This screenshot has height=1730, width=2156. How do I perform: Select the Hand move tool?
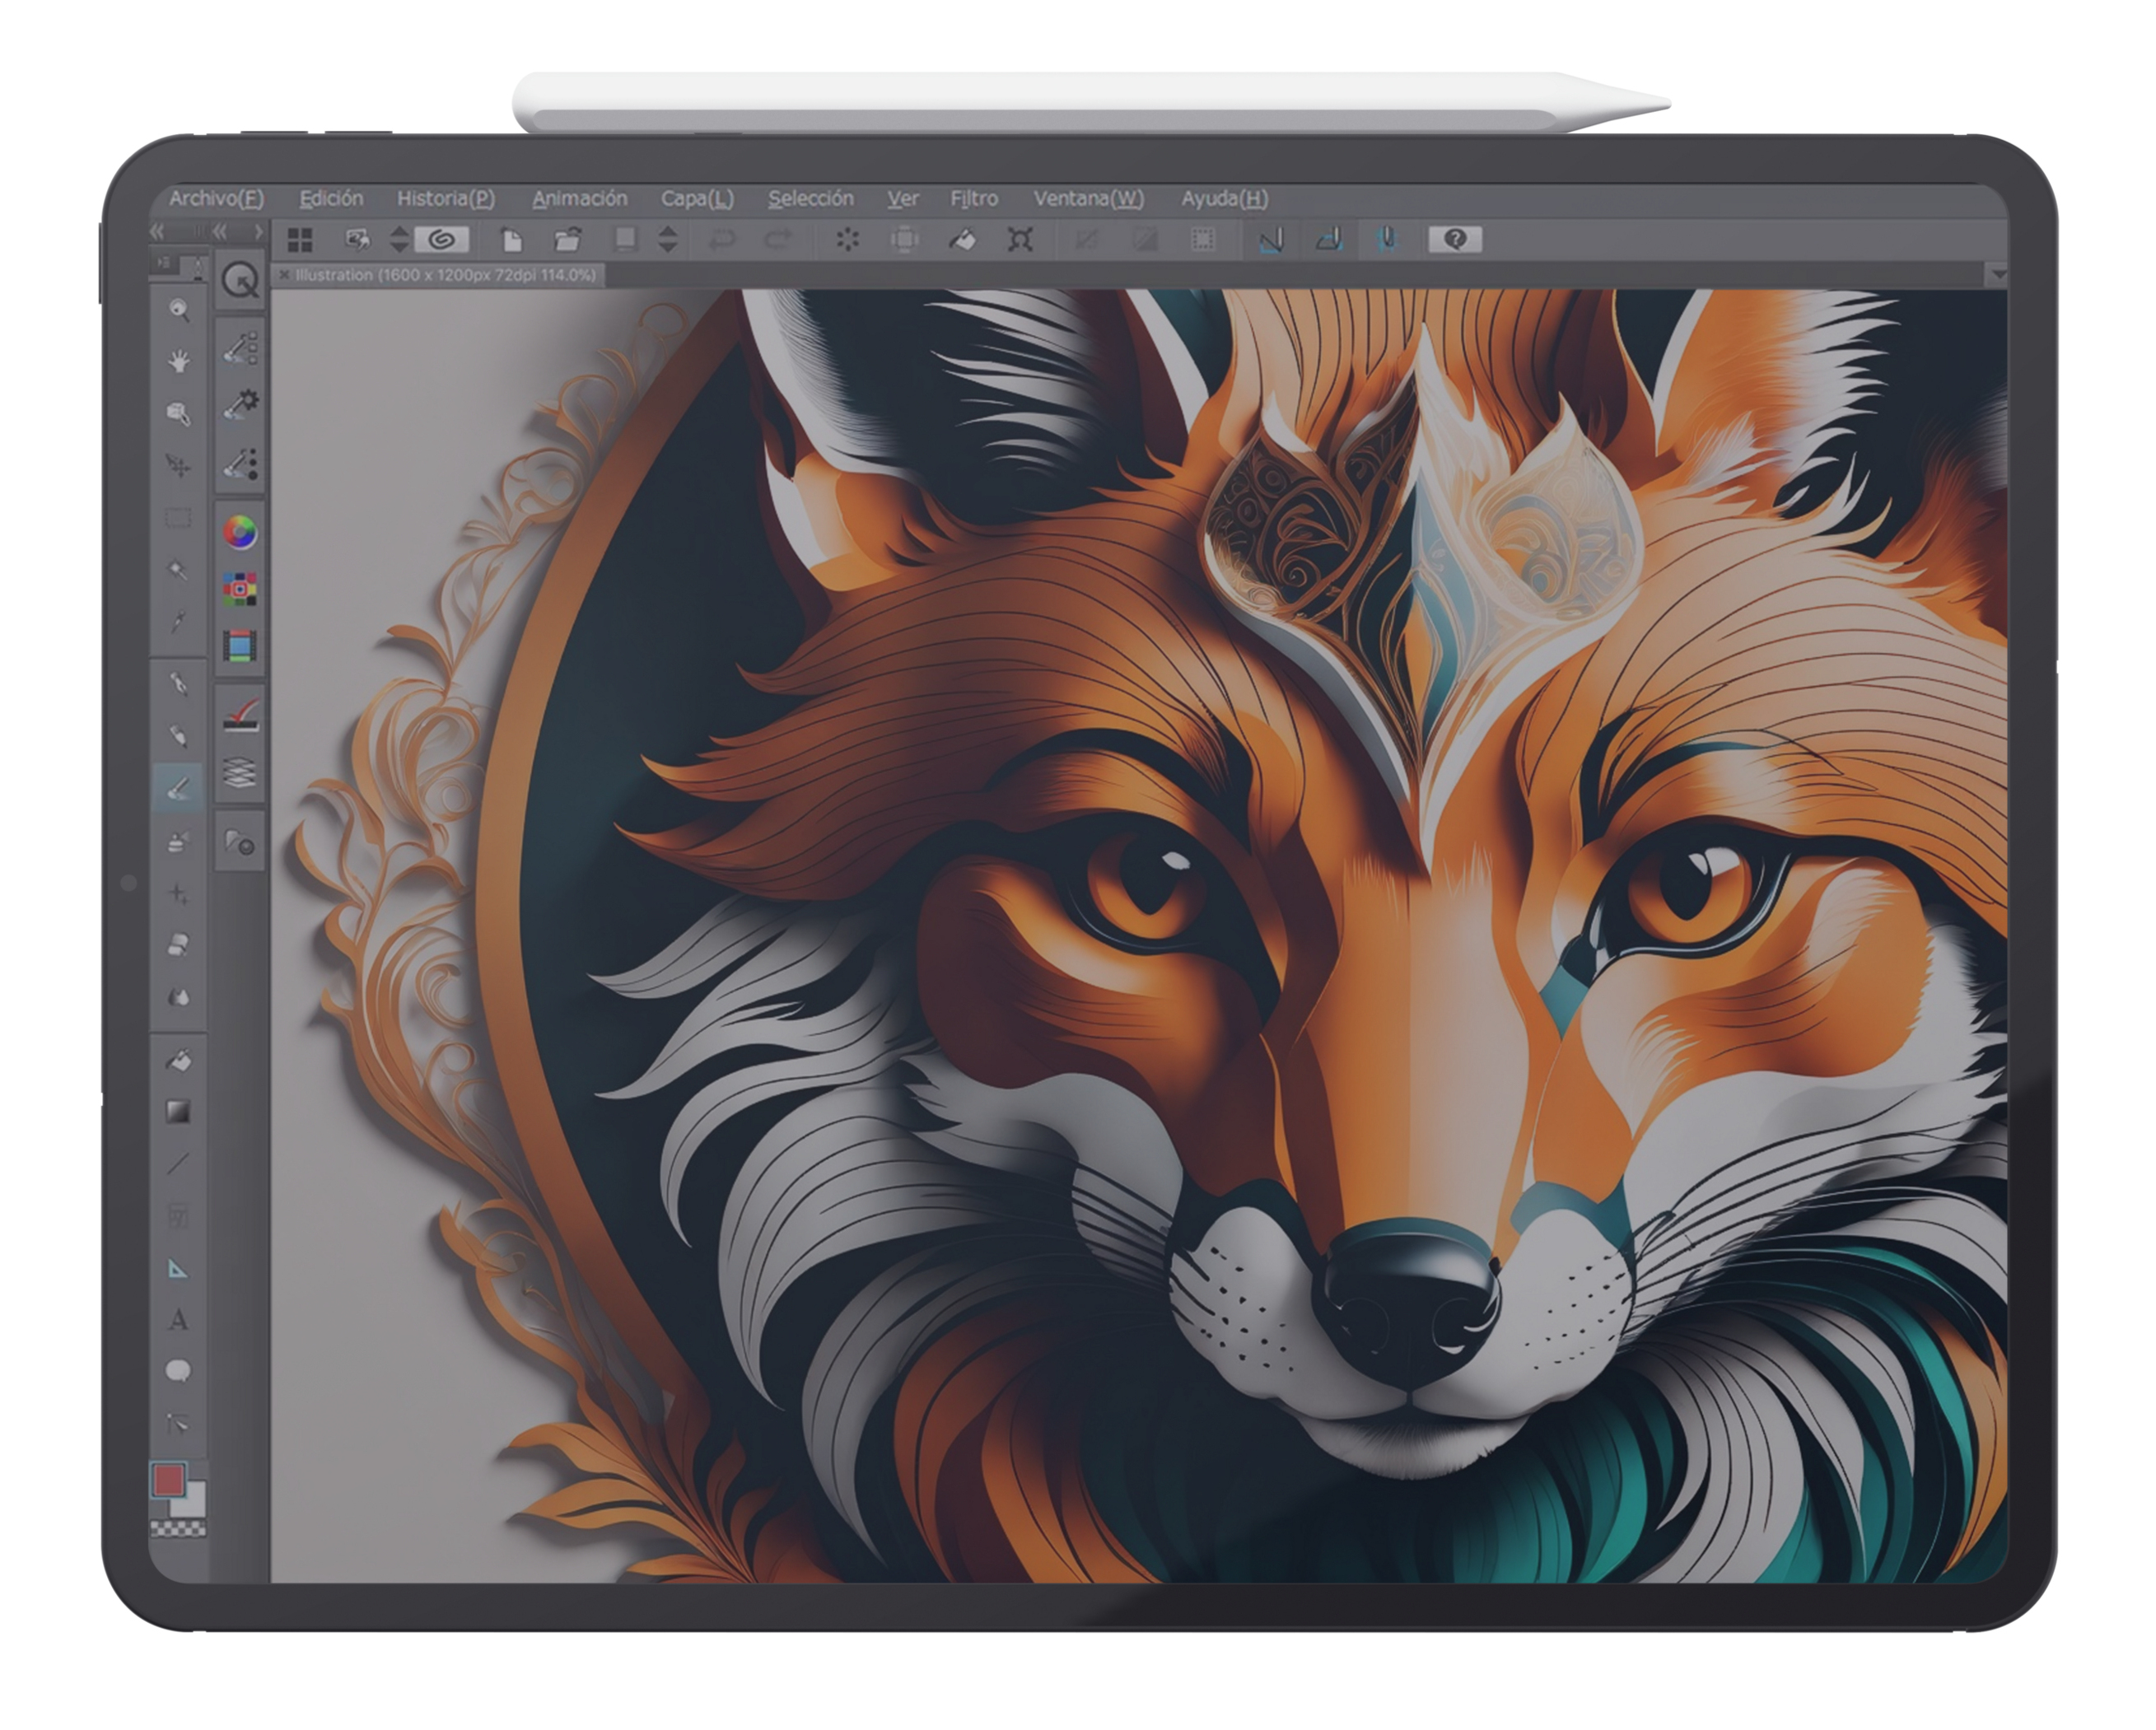[178, 361]
